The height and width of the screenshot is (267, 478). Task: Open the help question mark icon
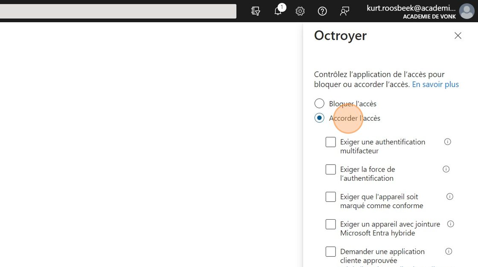click(x=322, y=11)
